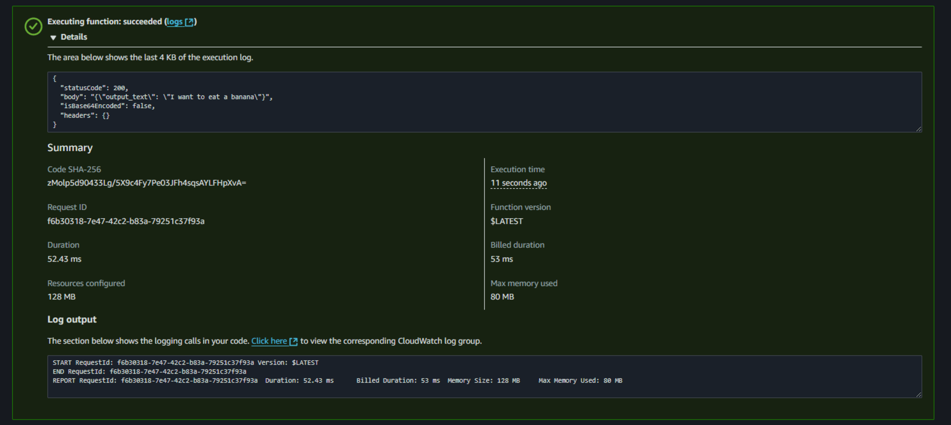This screenshot has height=425, width=951.
Task: Grab the resize handle of result box
Action: [x=919, y=129]
